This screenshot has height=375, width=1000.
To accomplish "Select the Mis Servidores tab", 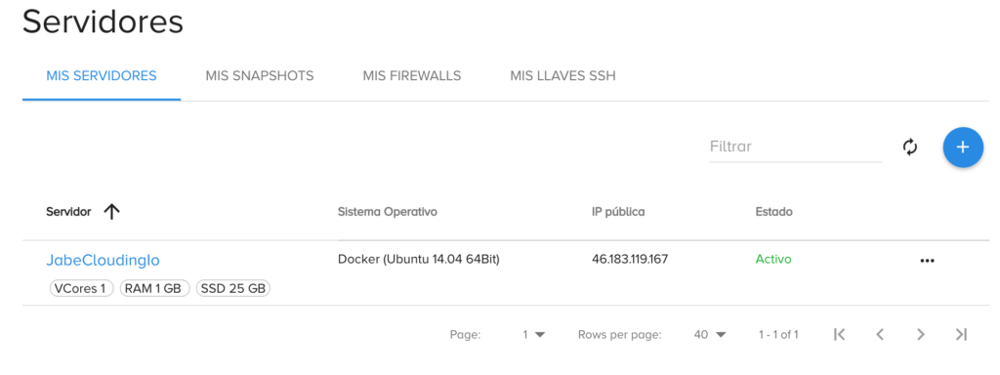I will click(x=102, y=76).
